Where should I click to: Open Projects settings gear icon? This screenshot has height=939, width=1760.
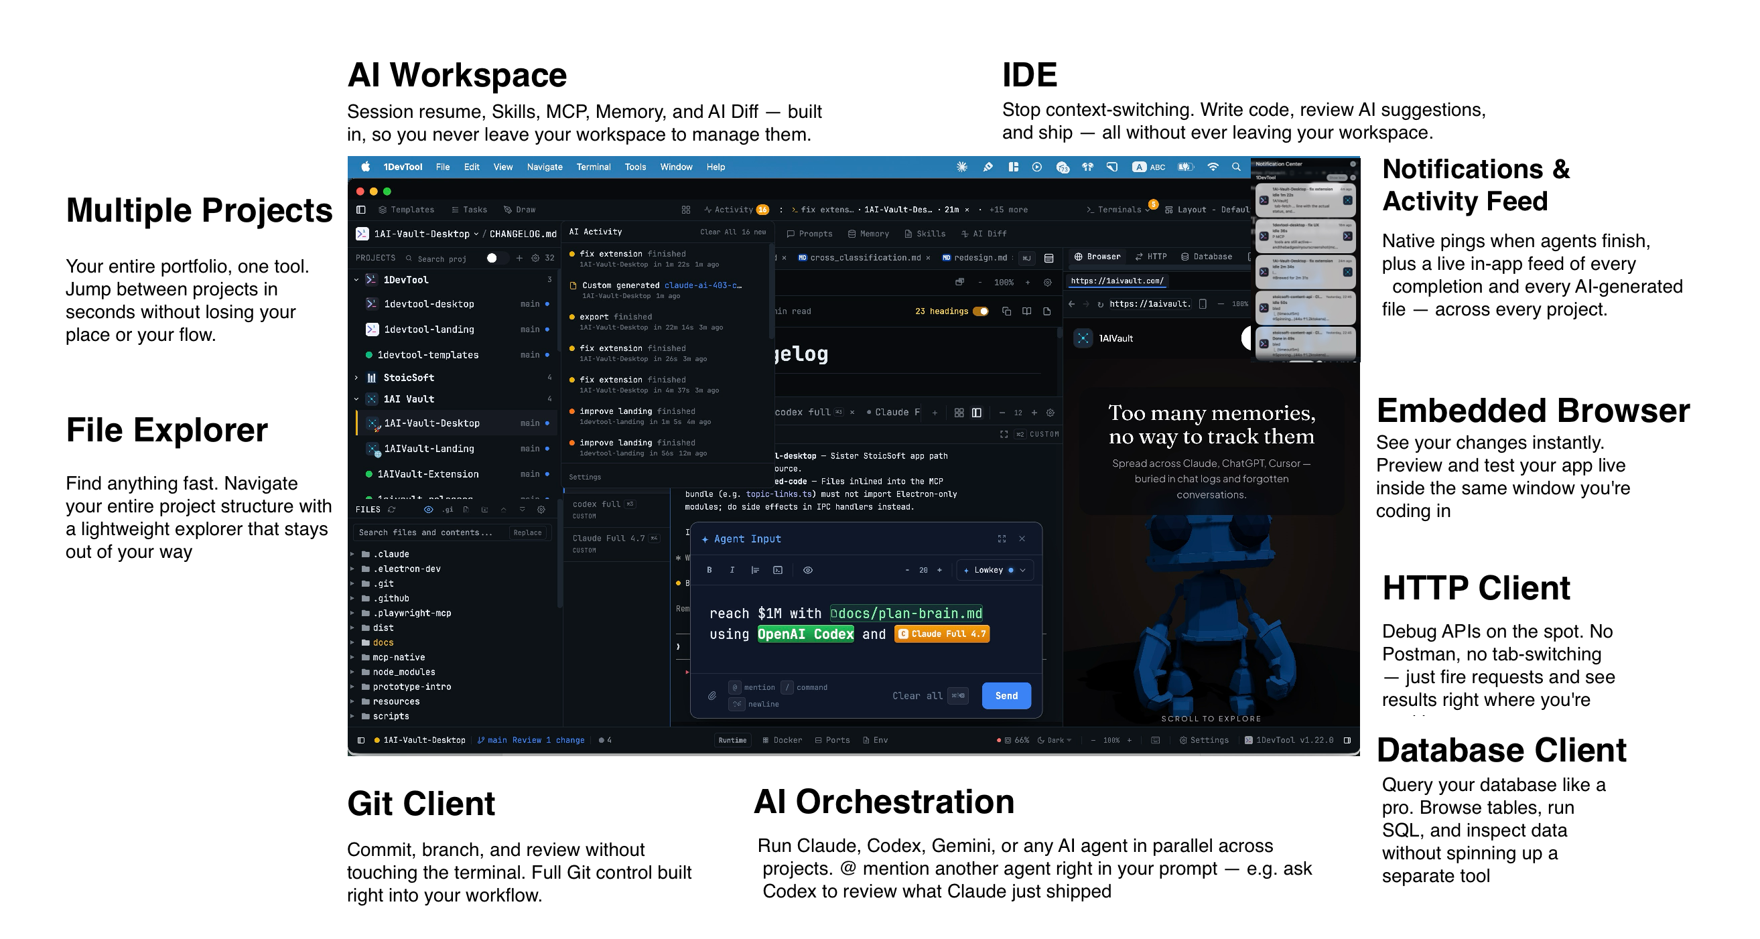pyautogui.click(x=535, y=258)
